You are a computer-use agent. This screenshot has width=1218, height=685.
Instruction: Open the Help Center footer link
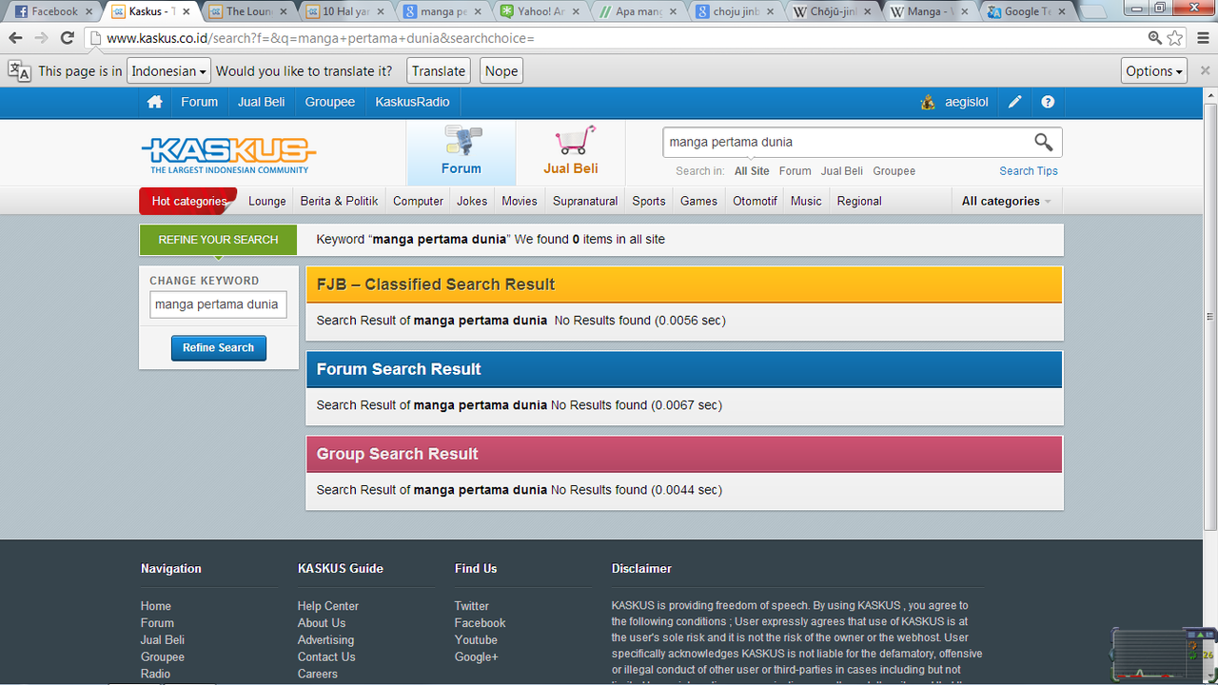click(x=328, y=606)
